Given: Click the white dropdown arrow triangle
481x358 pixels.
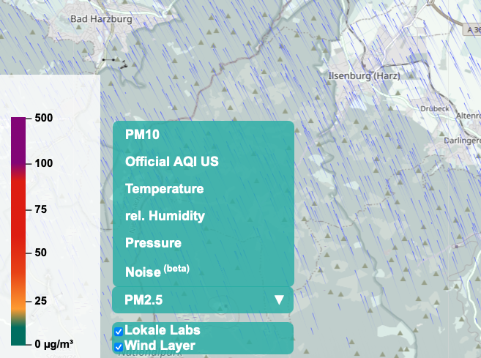Looking at the screenshot, I should (279, 299).
